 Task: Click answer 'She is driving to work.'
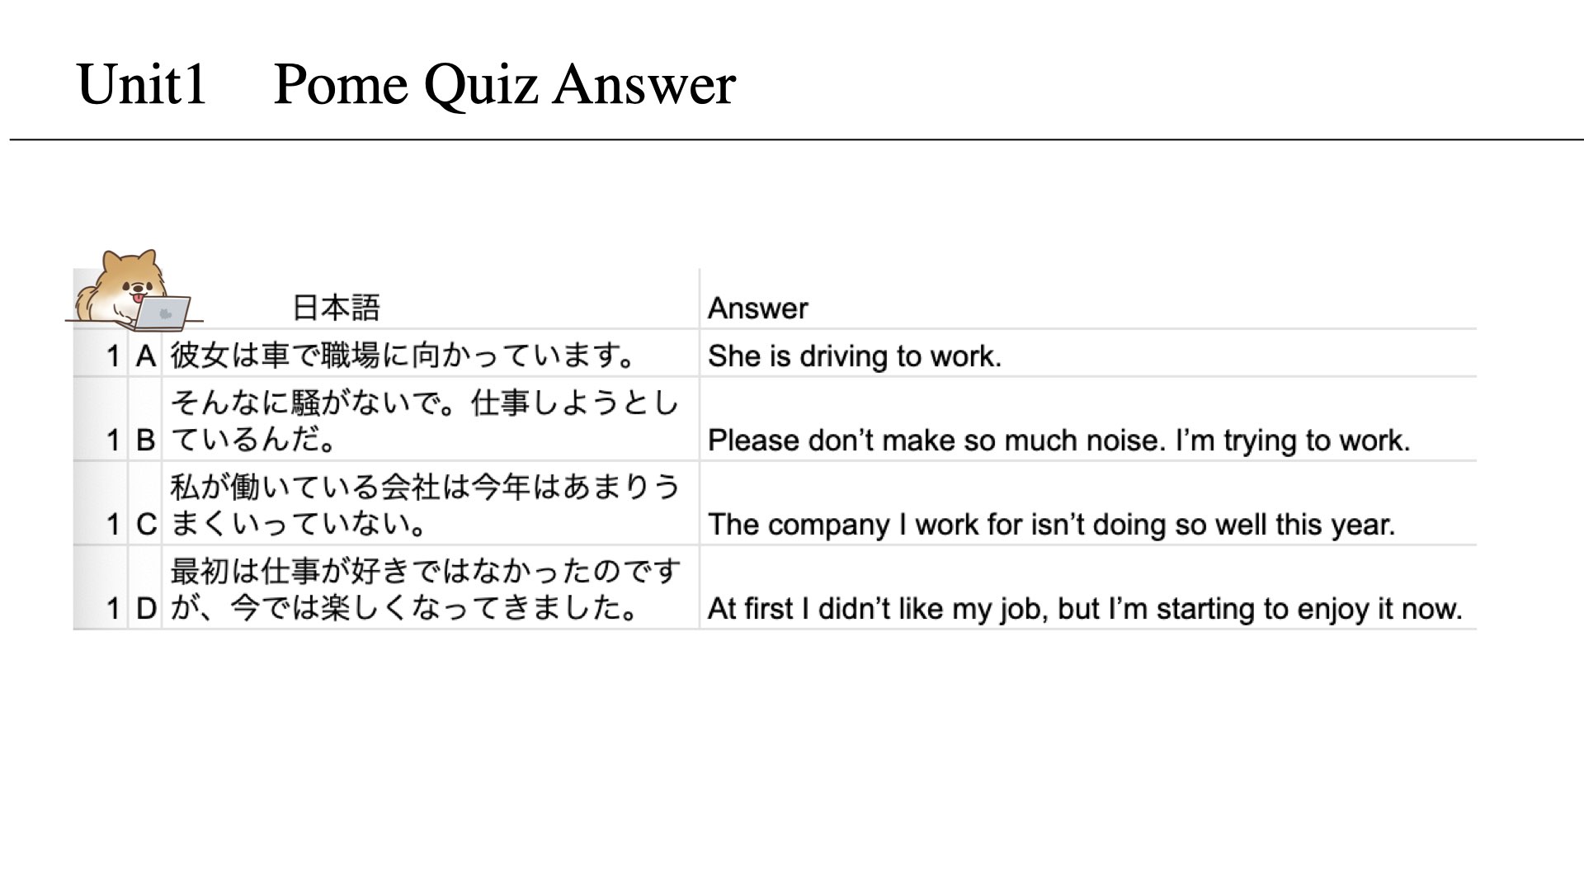pyautogui.click(x=855, y=356)
